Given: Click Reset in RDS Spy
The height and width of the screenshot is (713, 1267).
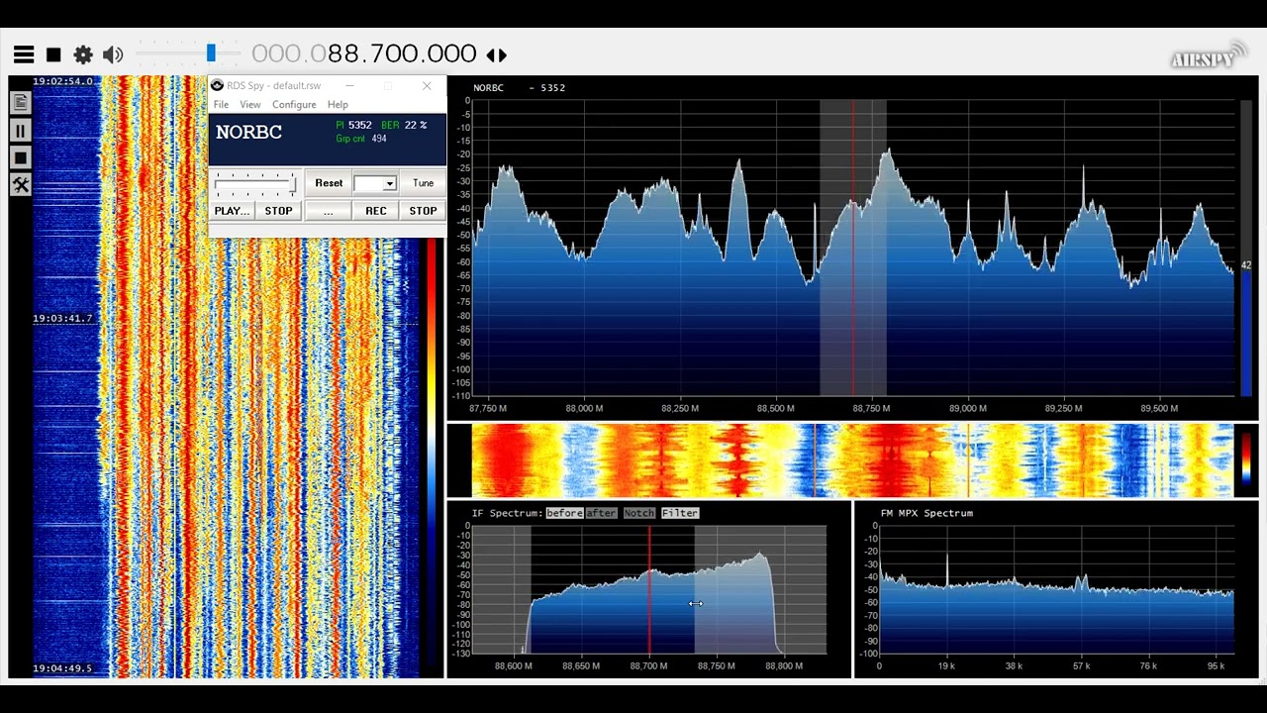Looking at the screenshot, I should (329, 182).
